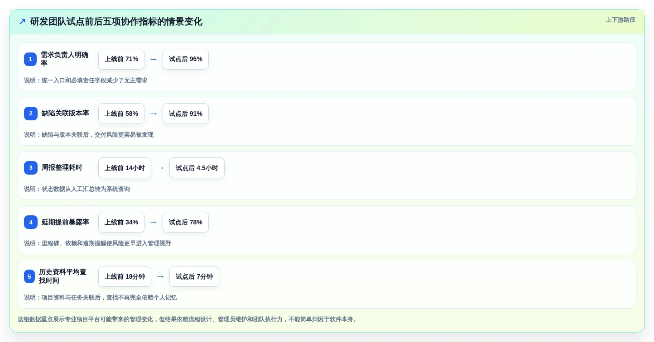Image resolution: width=654 pixels, height=342 pixels.
Task: Click the number 2 badge
Action: pyautogui.click(x=31, y=114)
